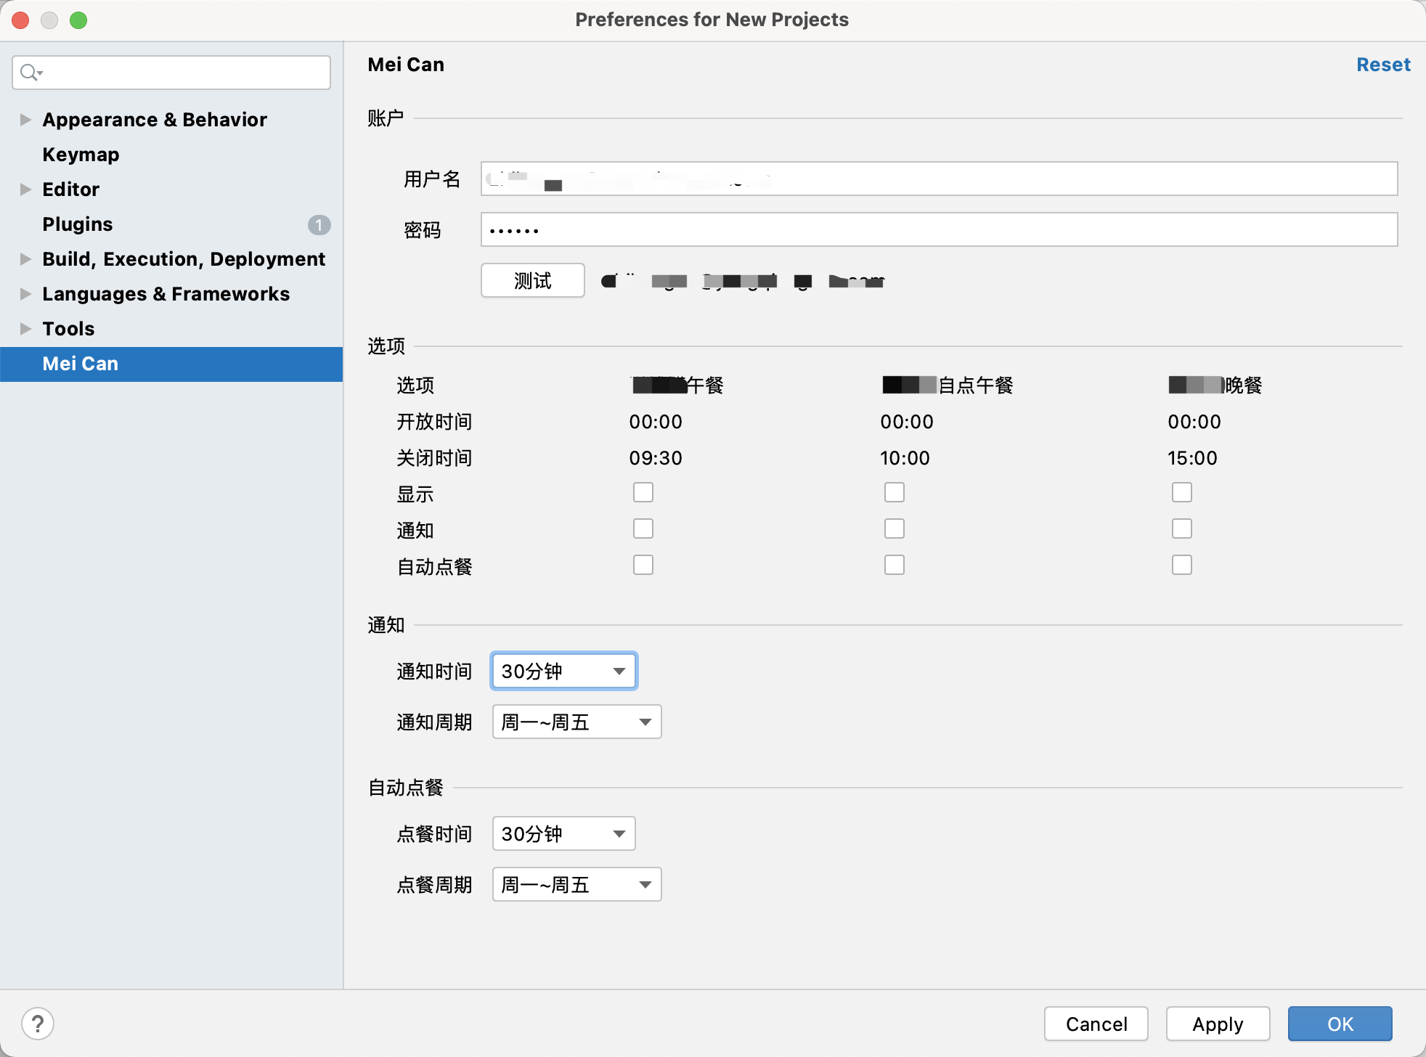Image resolution: width=1426 pixels, height=1057 pixels.
Task: Toggle 通知 checkbox for the 自点午餐 column
Action: pyautogui.click(x=895, y=529)
